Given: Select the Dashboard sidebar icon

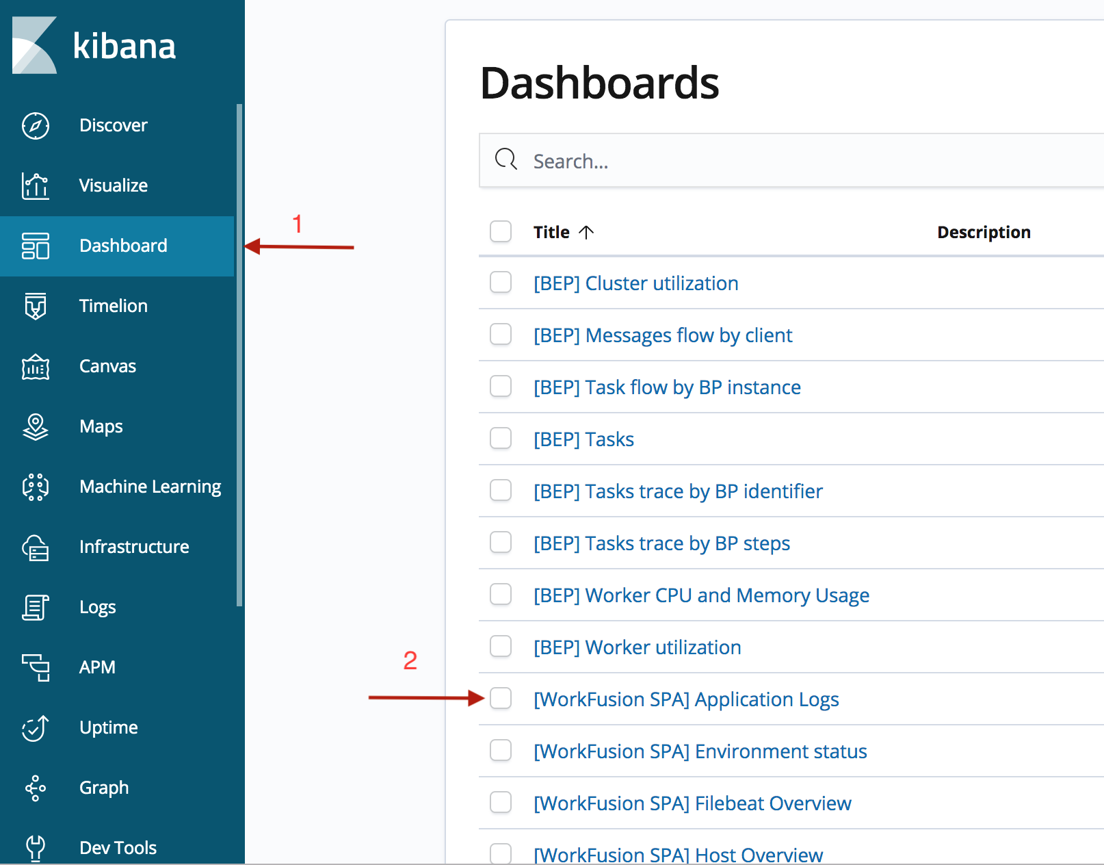Looking at the screenshot, I should tap(36, 246).
